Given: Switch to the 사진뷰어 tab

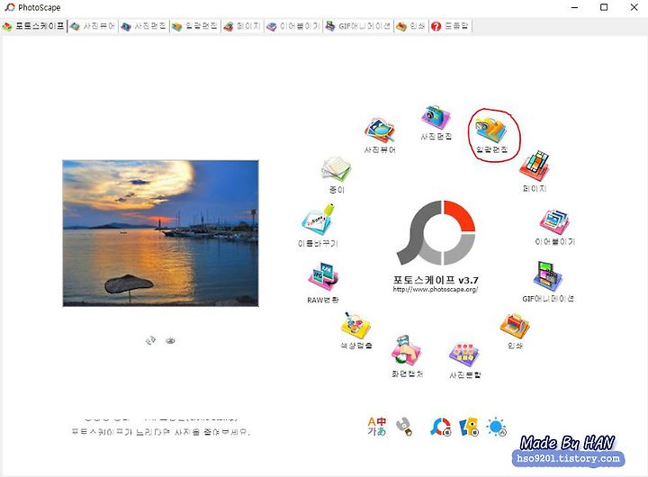Looking at the screenshot, I should coord(93,26).
